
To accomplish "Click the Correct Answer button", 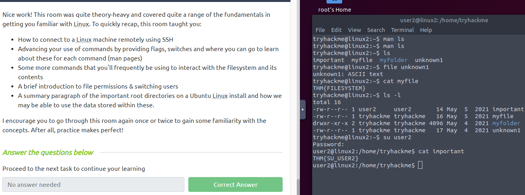I will pyautogui.click(x=235, y=184).
